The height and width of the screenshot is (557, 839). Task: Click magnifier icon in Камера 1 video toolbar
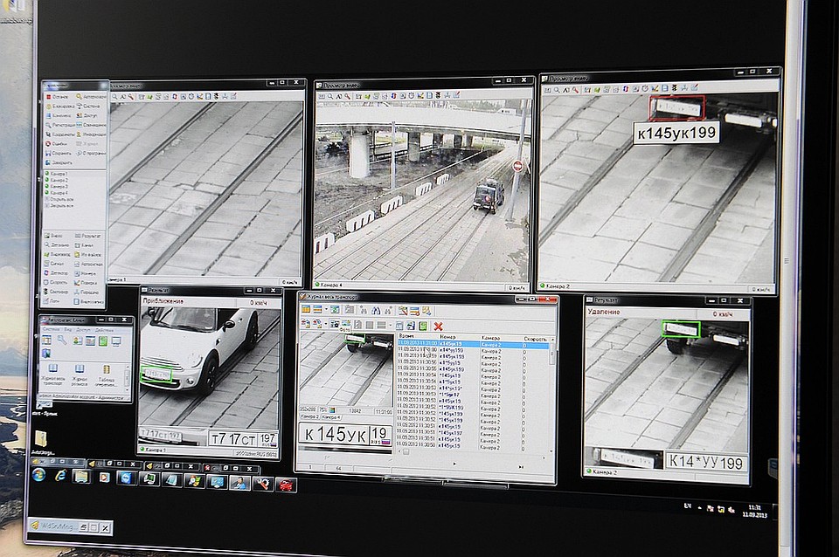(x=114, y=97)
